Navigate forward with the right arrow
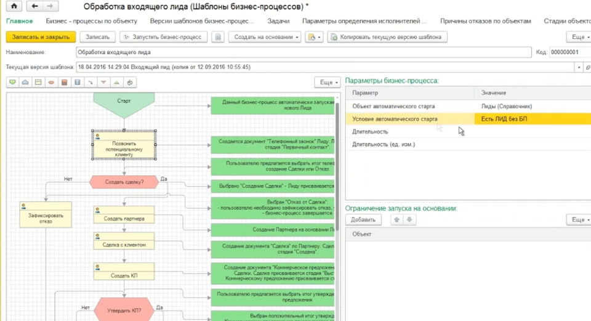This screenshot has width=591, height=321. click(x=50, y=6)
